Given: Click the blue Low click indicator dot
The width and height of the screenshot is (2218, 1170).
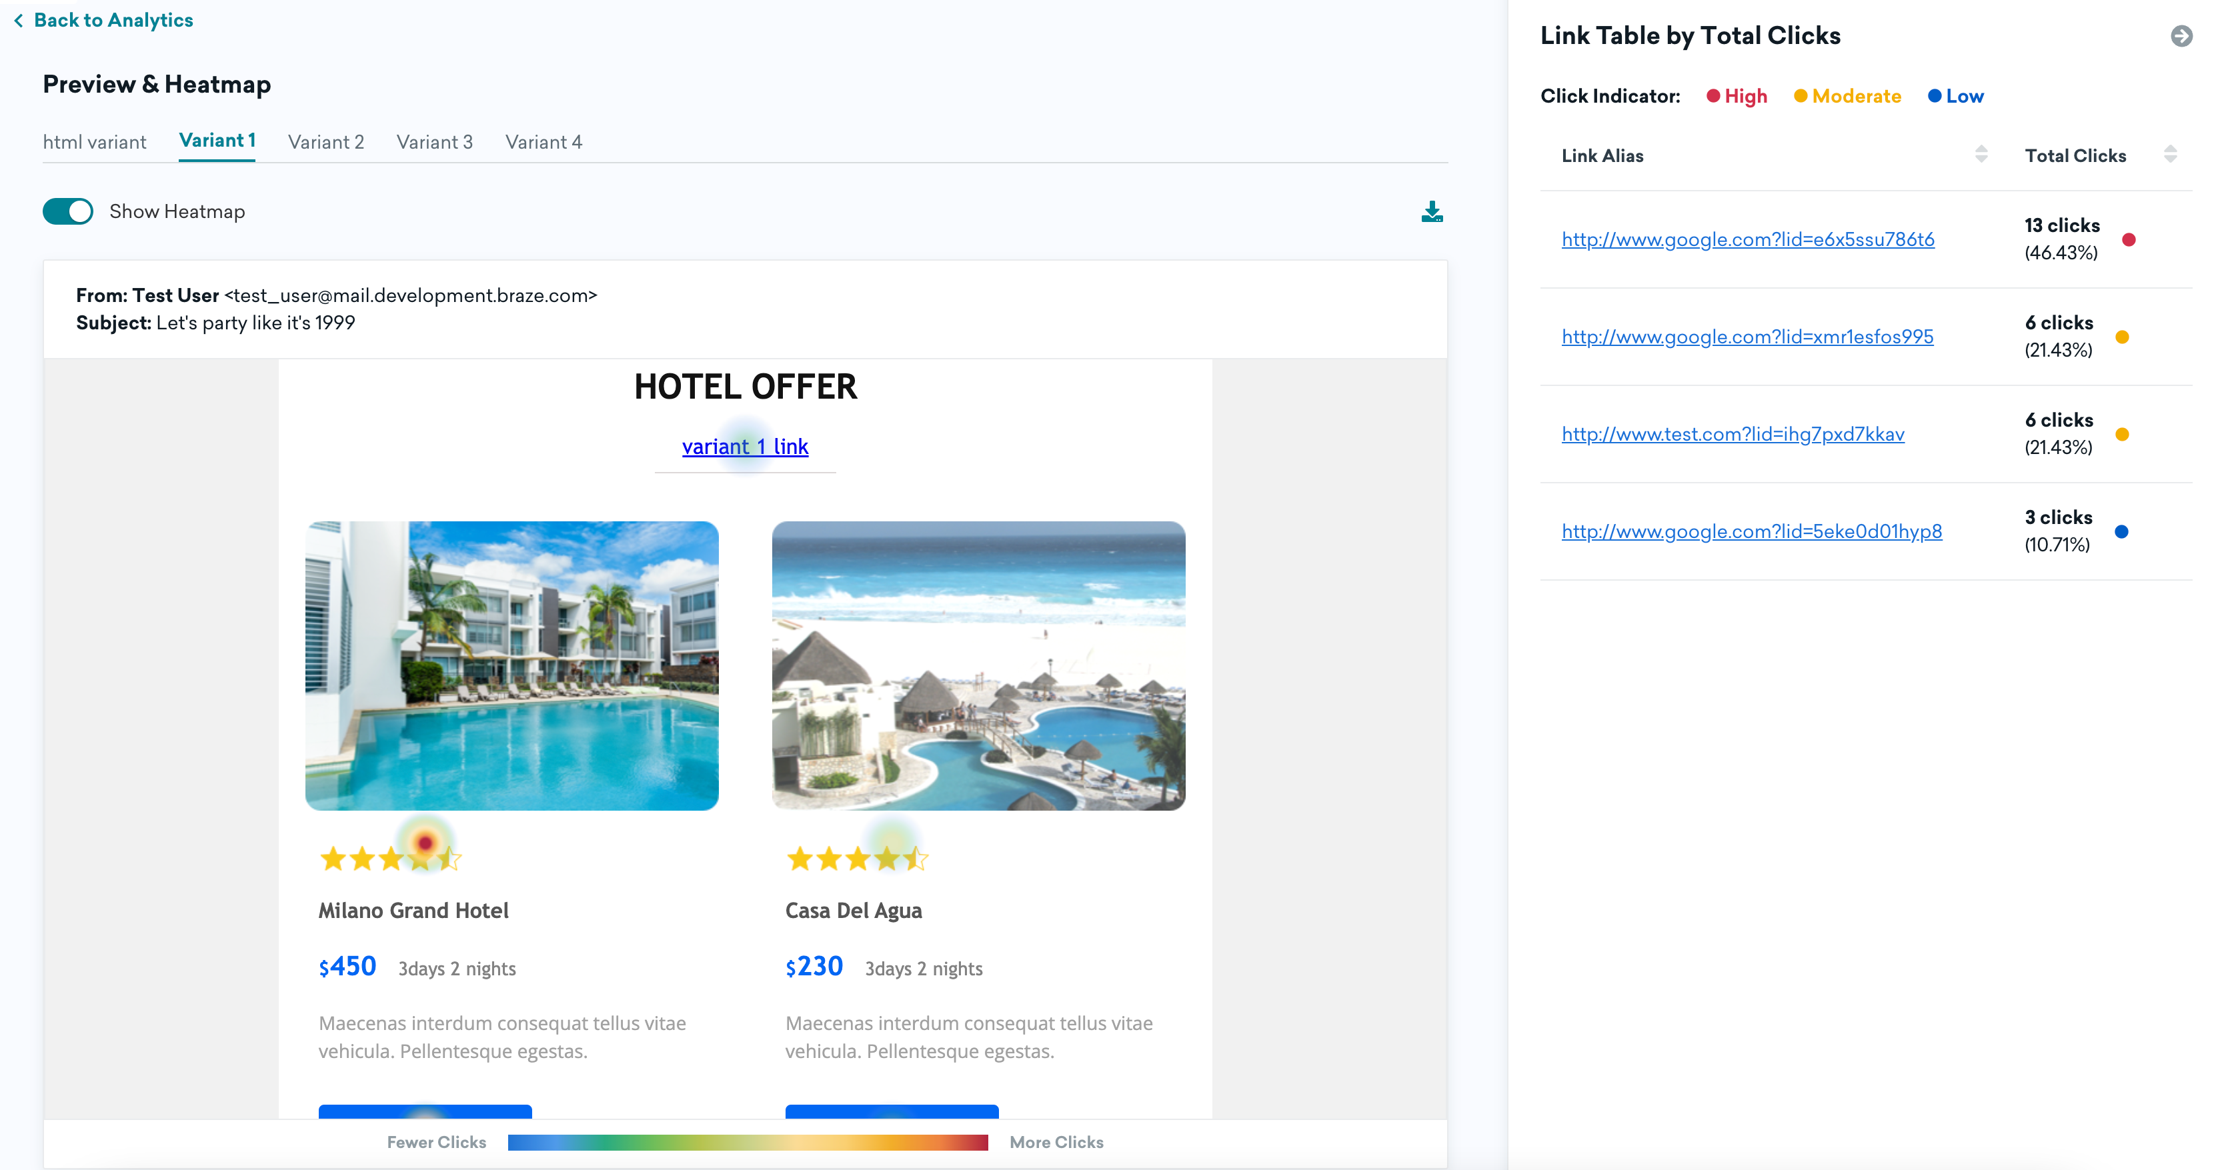Looking at the screenshot, I should [x=1936, y=97].
